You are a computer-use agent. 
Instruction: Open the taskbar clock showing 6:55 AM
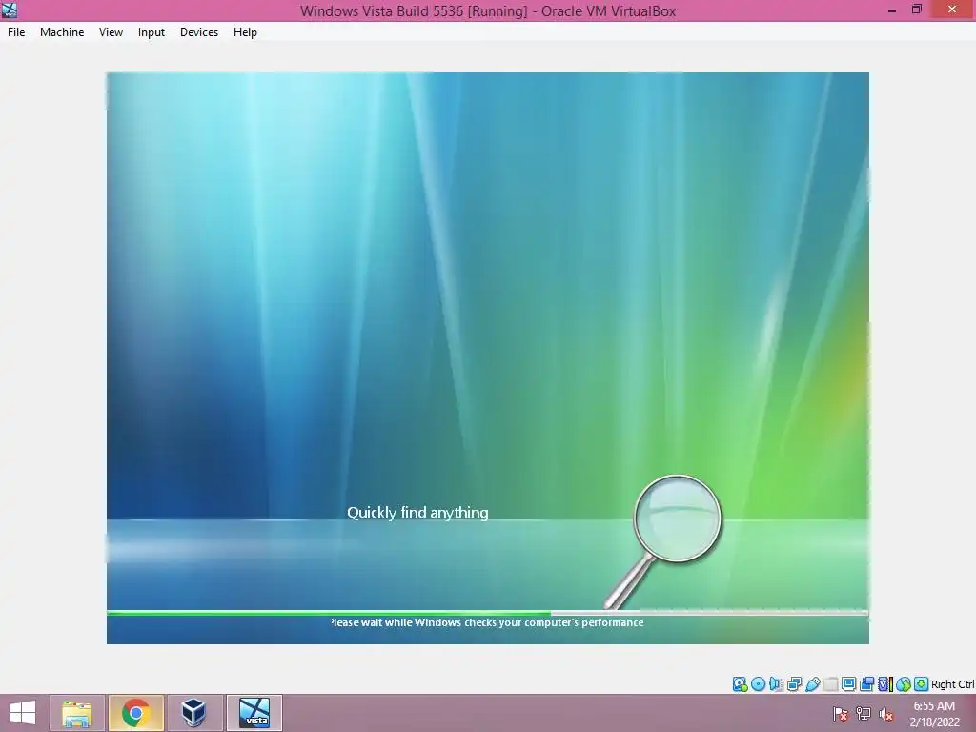tap(934, 714)
